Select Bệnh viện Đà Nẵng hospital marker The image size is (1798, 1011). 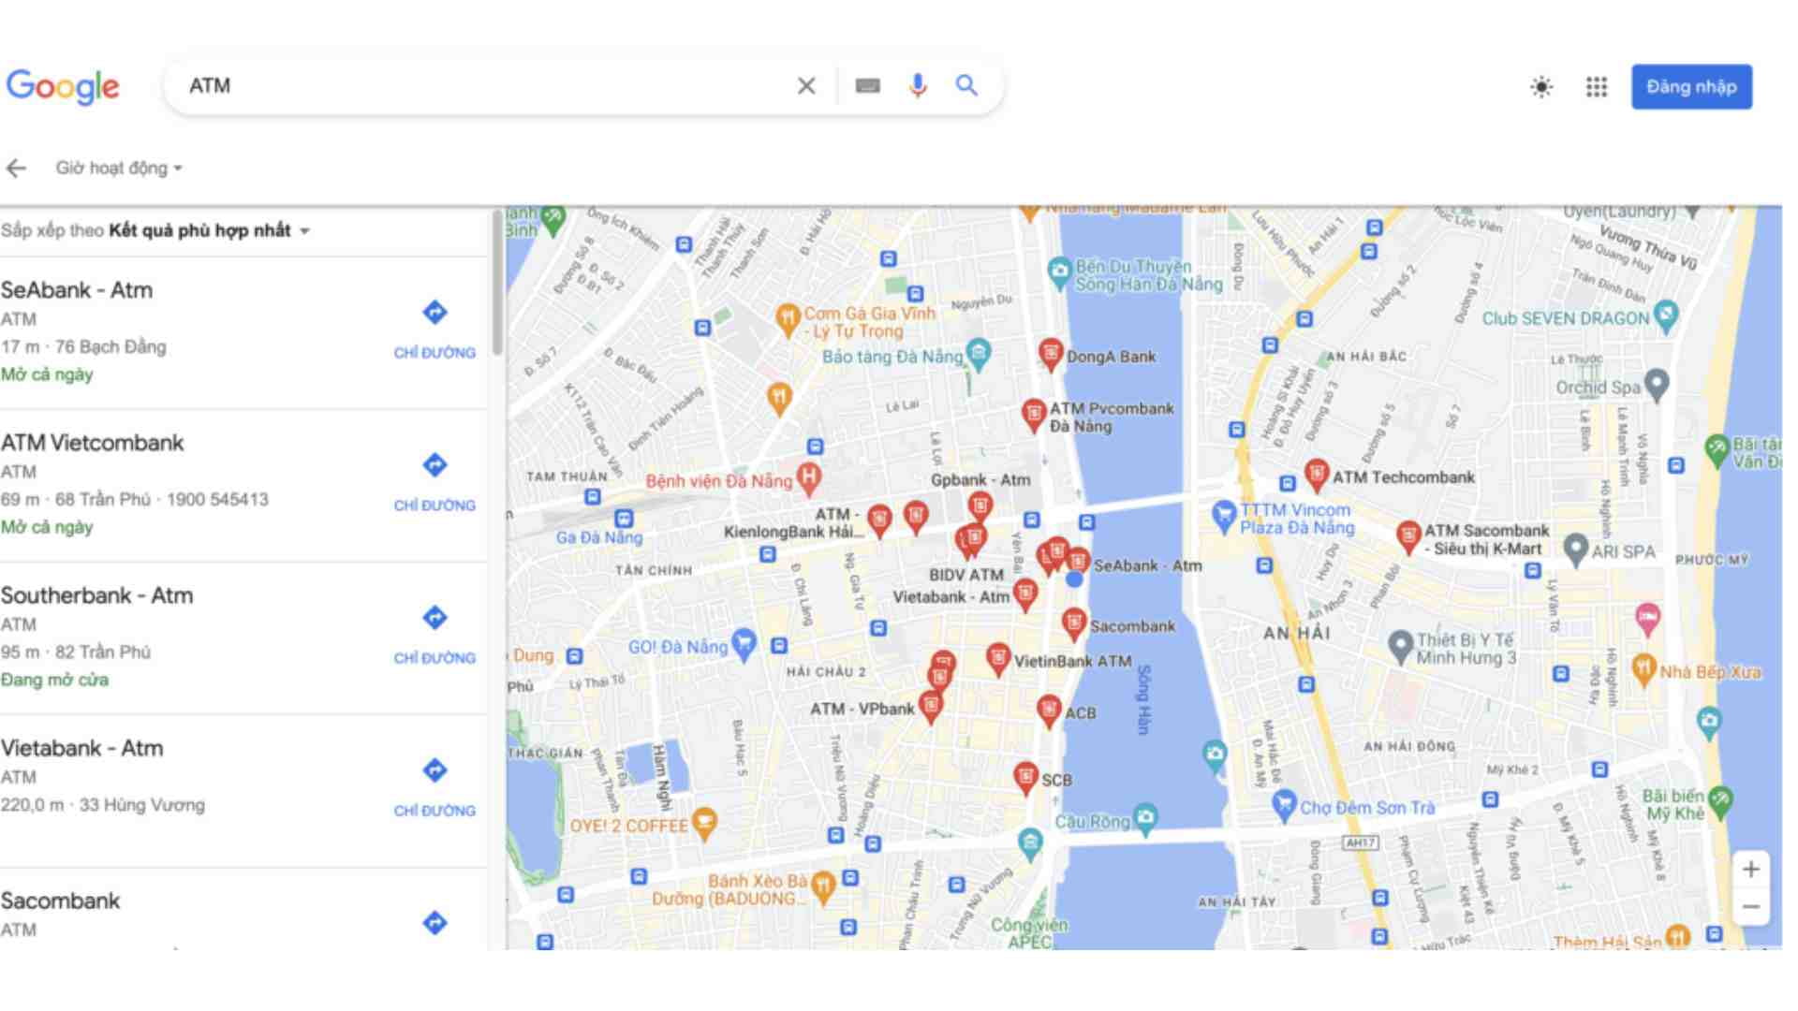(809, 478)
